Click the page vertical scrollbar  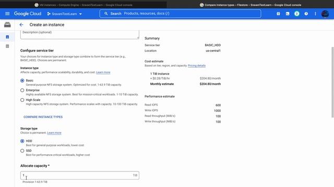332,82
